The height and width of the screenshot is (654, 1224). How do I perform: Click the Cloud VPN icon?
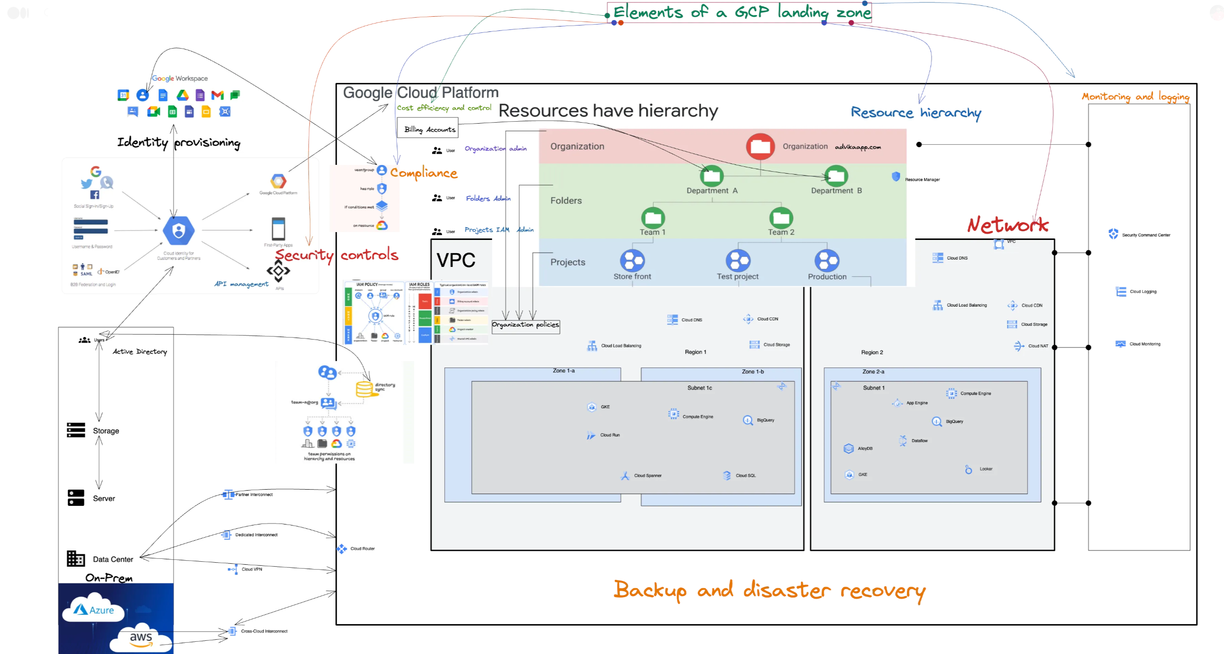coord(233,569)
